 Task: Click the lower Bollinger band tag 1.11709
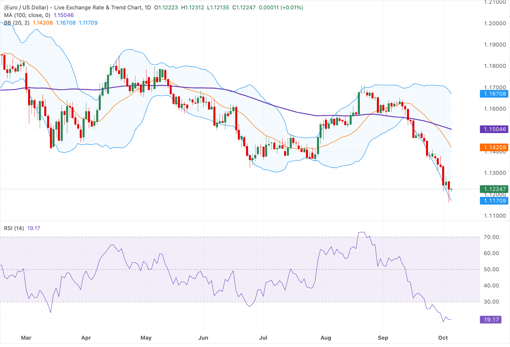pyautogui.click(x=494, y=201)
